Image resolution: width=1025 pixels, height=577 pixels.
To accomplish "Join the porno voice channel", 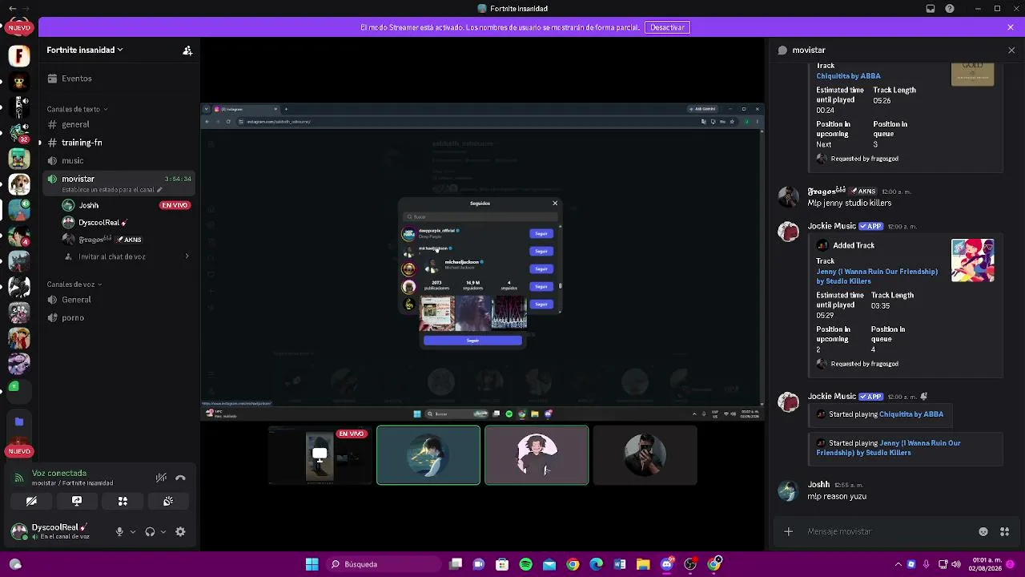I will (120, 318).
